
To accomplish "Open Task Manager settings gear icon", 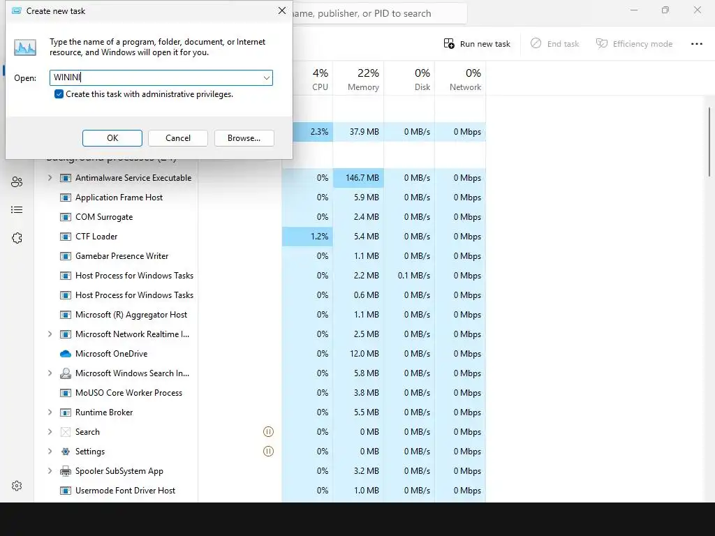I will click(17, 486).
